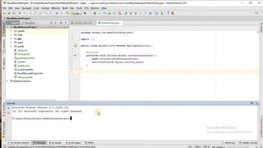Viewport: 263px width, 148px height.
Task: Run the app with the green play icon
Action: 85,13
